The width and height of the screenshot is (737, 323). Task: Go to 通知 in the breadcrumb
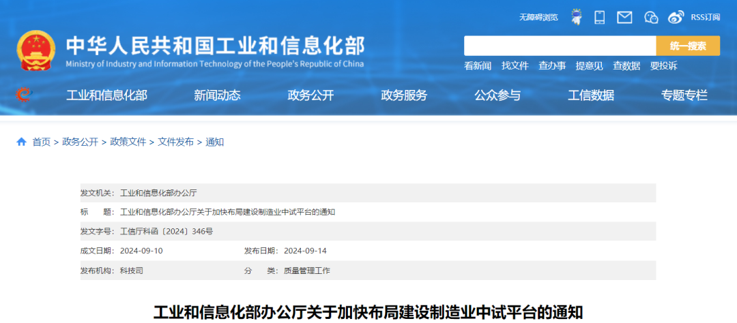[214, 142]
